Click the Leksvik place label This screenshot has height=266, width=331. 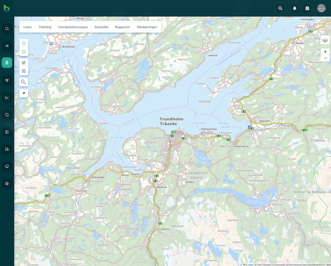coord(212,56)
